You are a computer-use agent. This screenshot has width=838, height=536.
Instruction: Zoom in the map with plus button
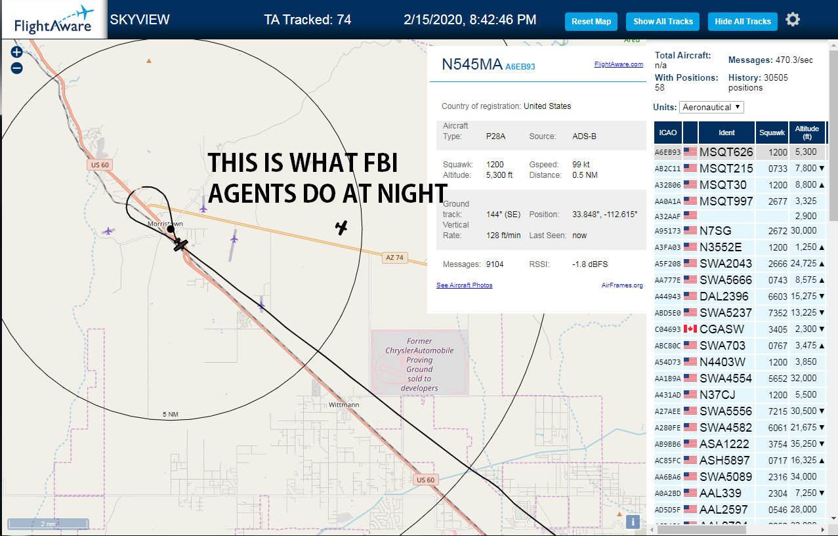[17, 52]
